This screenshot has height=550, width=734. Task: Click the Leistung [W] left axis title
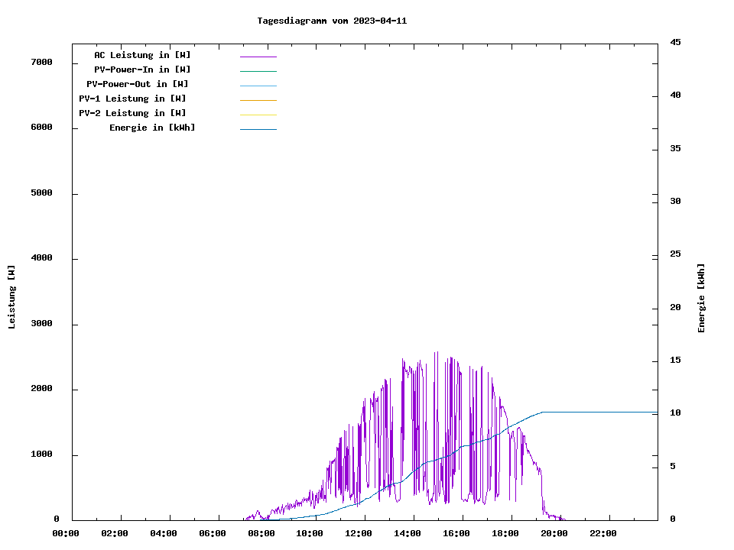[11, 297]
